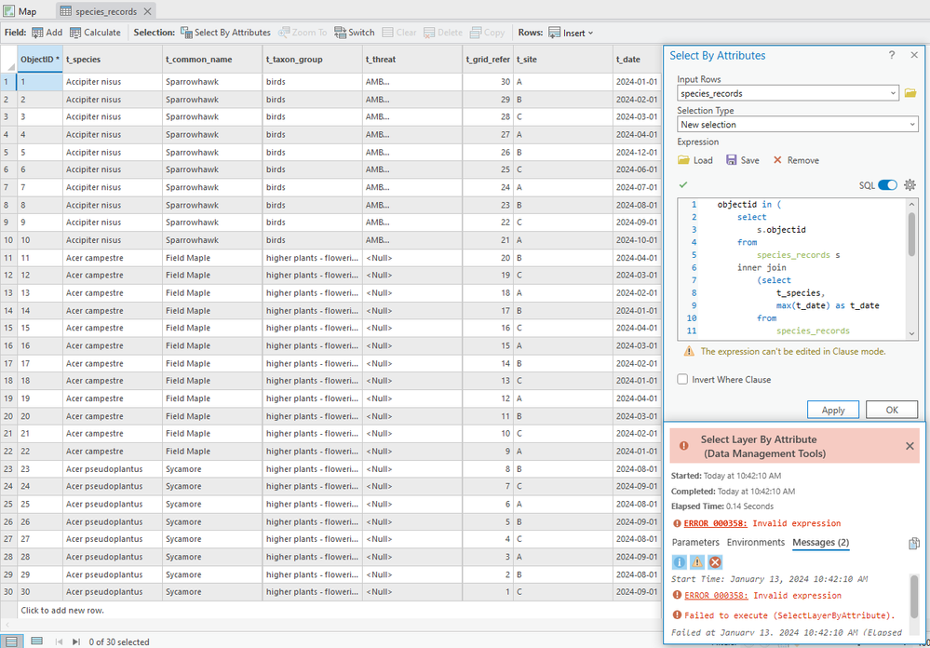This screenshot has height=648, width=930.
Task: Switch to the Map tab
Action: pyautogui.click(x=20, y=11)
